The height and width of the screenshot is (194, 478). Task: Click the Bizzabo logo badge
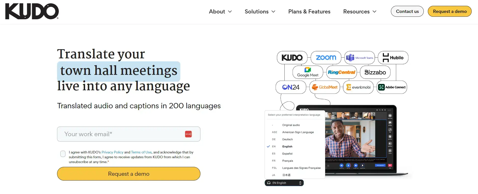click(375, 72)
